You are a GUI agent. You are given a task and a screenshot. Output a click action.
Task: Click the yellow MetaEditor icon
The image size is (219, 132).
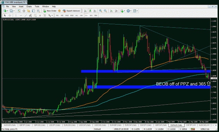tap(60, 11)
